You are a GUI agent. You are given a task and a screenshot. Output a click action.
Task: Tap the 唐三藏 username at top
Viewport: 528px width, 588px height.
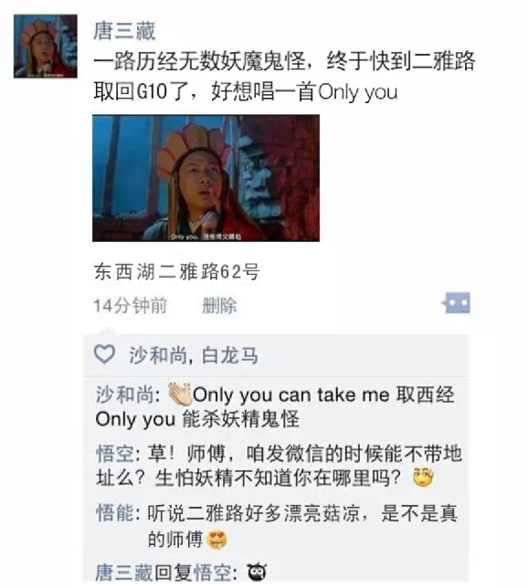pyautogui.click(x=124, y=31)
